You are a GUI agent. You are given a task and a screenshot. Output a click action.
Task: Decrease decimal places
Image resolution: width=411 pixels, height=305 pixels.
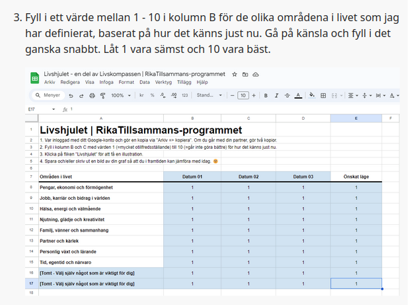(x=163, y=95)
